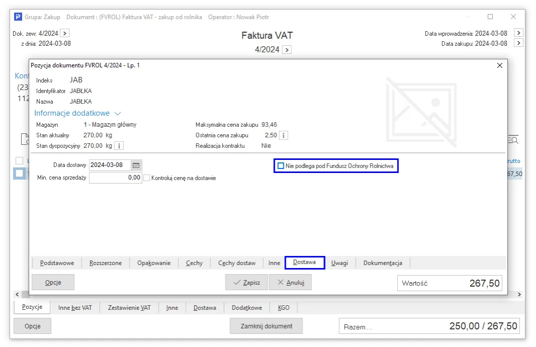Screen dimensions: 536x347
Task: Click the Magazyn value 1 - Magazyn główny
Action: pyautogui.click(x=110, y=125)
